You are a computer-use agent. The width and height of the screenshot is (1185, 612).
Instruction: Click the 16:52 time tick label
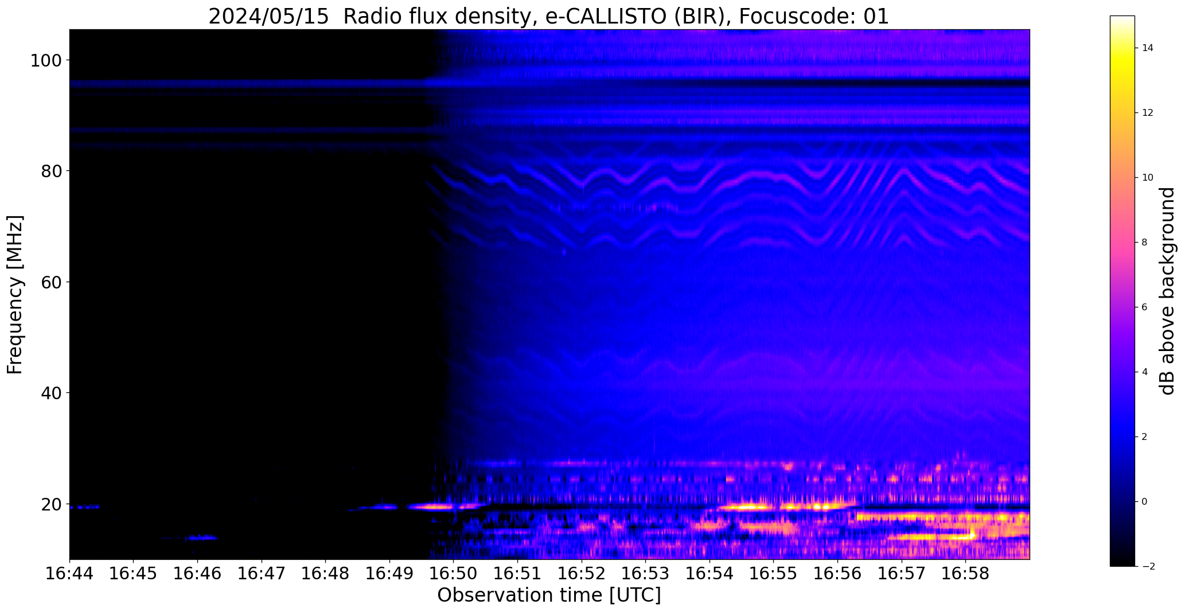[x=582, y=573]
